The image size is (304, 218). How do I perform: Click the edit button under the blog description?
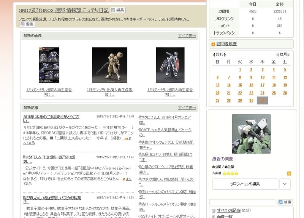[x=27, y=24]
